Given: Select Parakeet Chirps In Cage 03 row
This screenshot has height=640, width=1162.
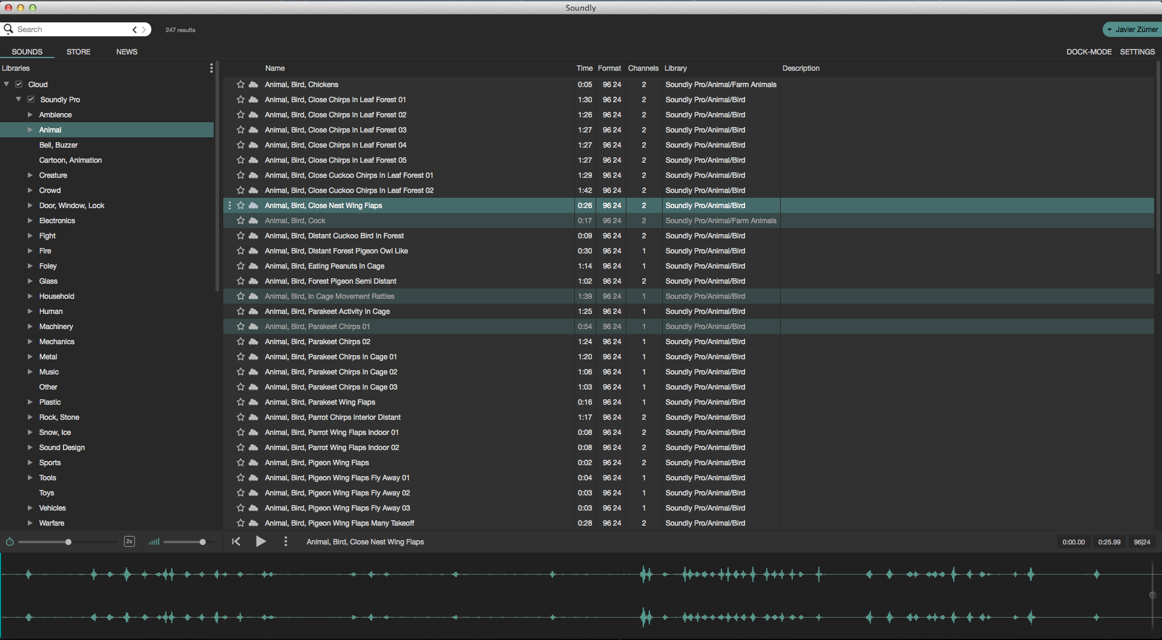Looking at the screenshot, I should (689, 387).
